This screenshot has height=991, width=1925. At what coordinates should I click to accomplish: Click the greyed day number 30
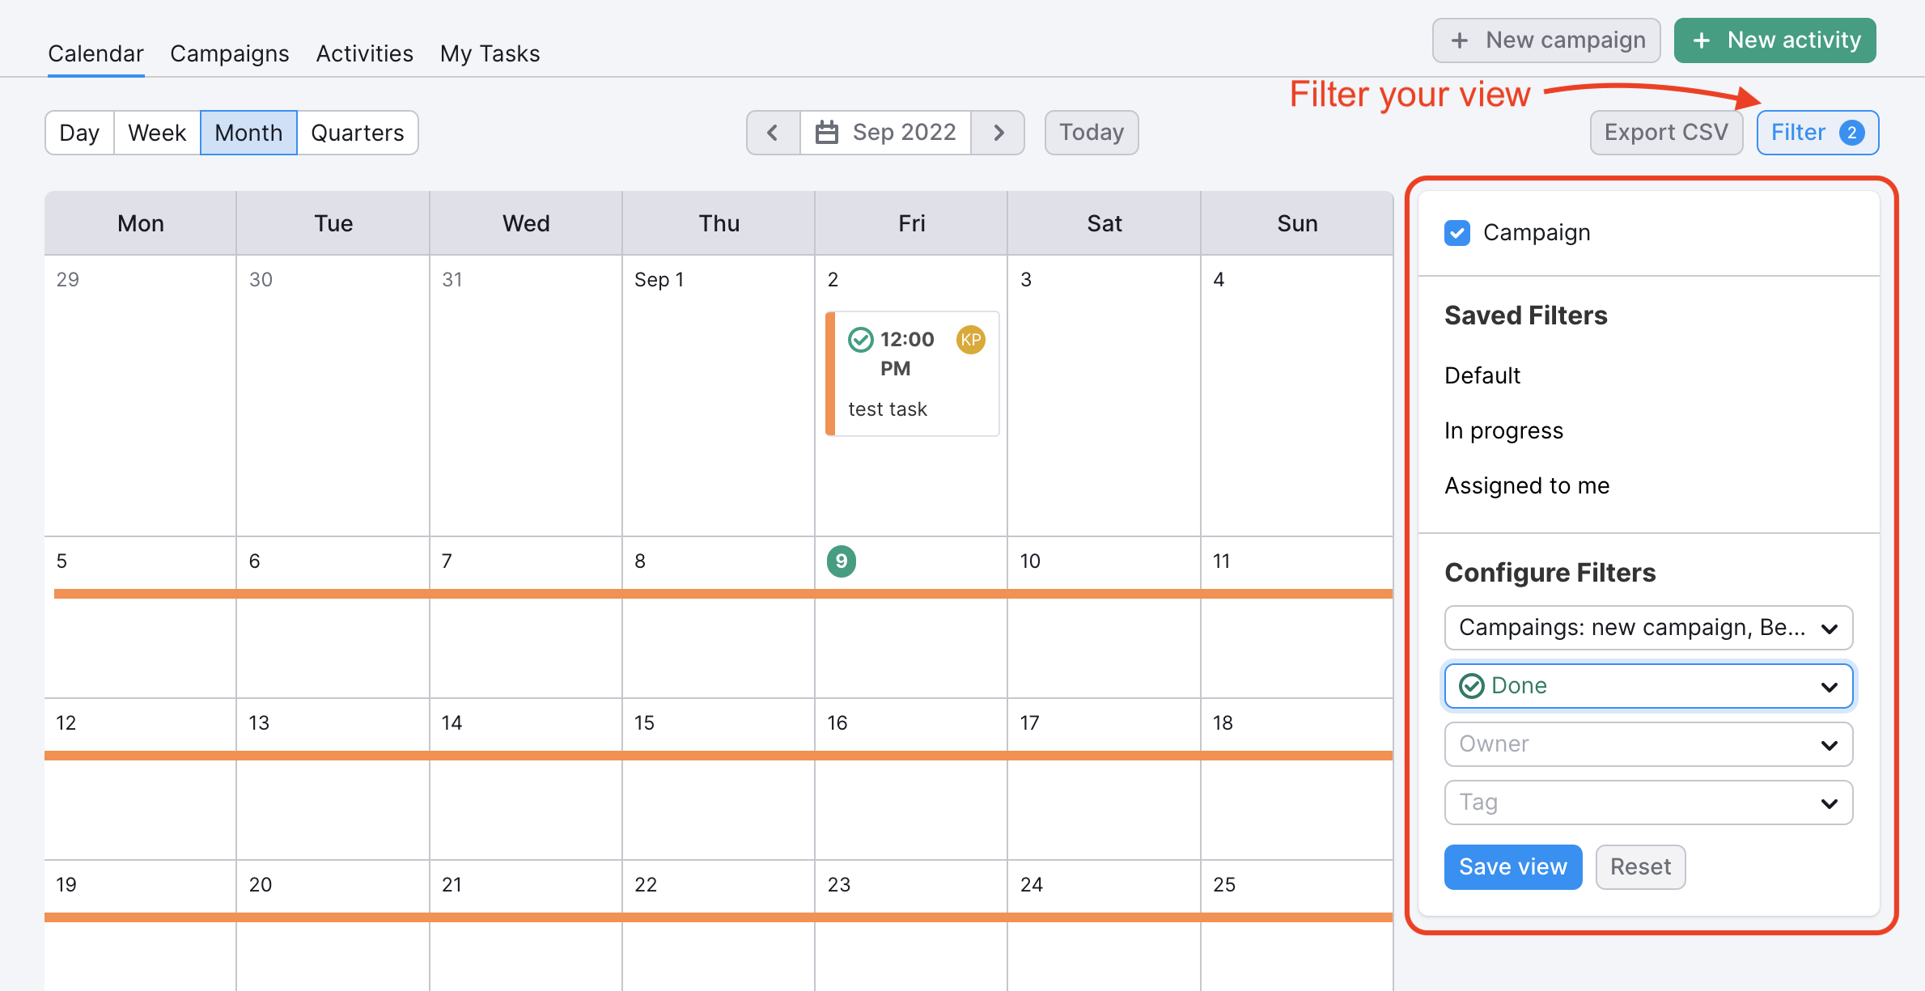pos(261,280)
